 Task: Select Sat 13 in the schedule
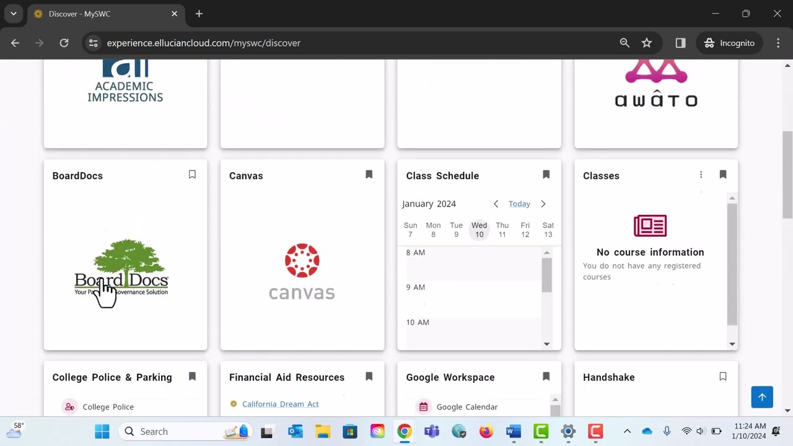pos(548,230)
